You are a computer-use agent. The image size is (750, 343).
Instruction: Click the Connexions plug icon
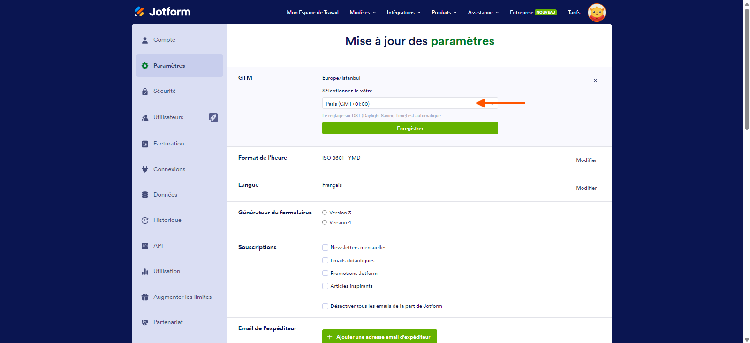click(x=145, y=169)
